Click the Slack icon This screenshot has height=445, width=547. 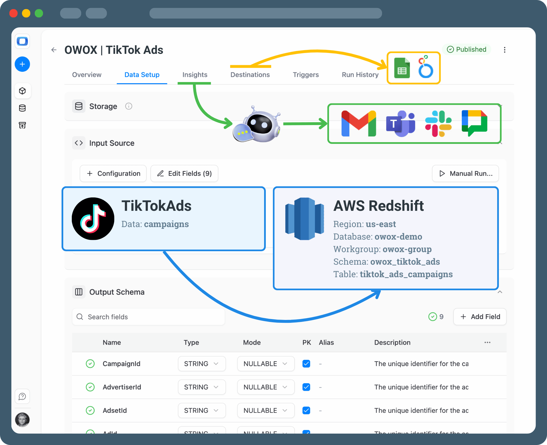click(438, 124)
